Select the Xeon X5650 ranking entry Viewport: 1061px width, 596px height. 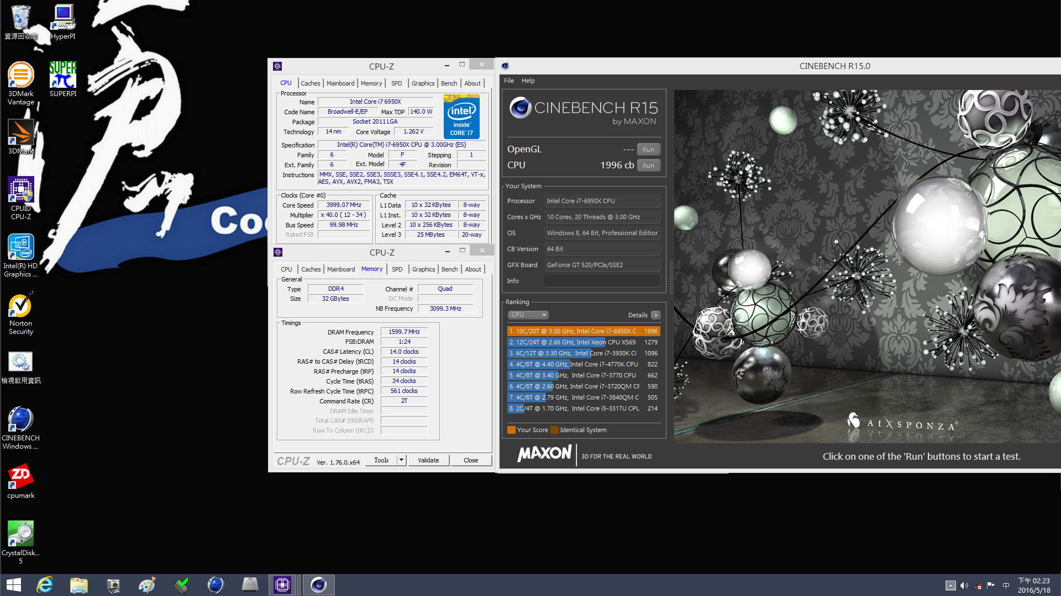pos(584,342)
